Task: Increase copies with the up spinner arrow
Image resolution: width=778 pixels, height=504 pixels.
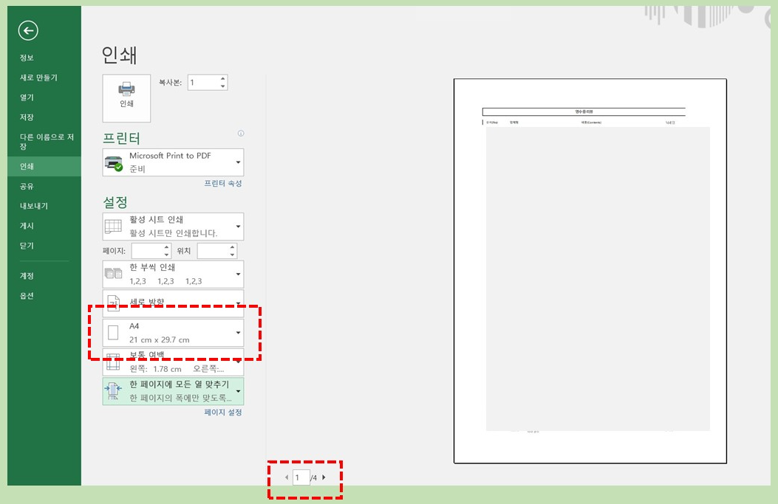Action: (x=223, y=78)
